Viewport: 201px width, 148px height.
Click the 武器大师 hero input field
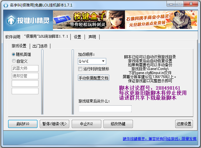point(25,68)
